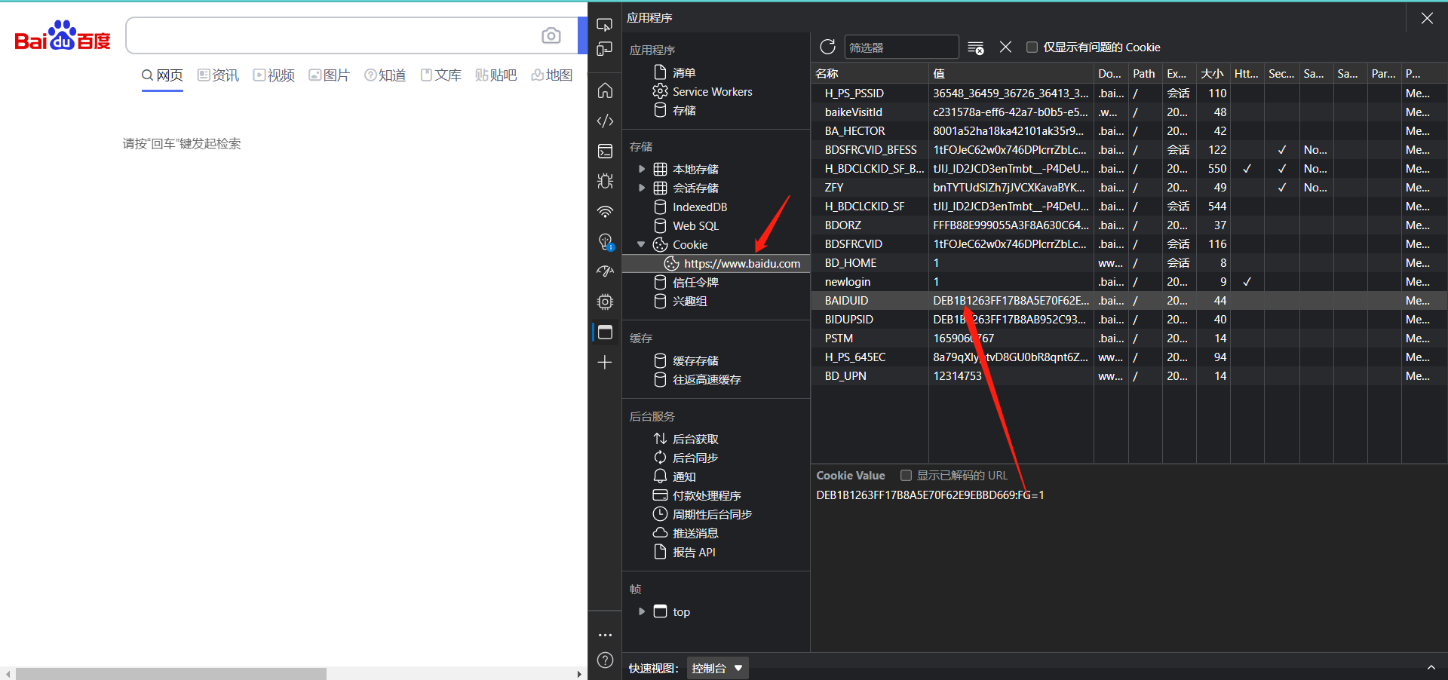Screen dimensions: 1448x680
Task: Expand 会话存储 tree node
Action: (642, 188)
